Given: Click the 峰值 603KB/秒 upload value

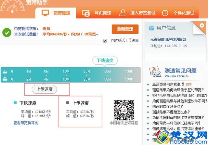Looking at the screenshot, I should coord(80,116).
